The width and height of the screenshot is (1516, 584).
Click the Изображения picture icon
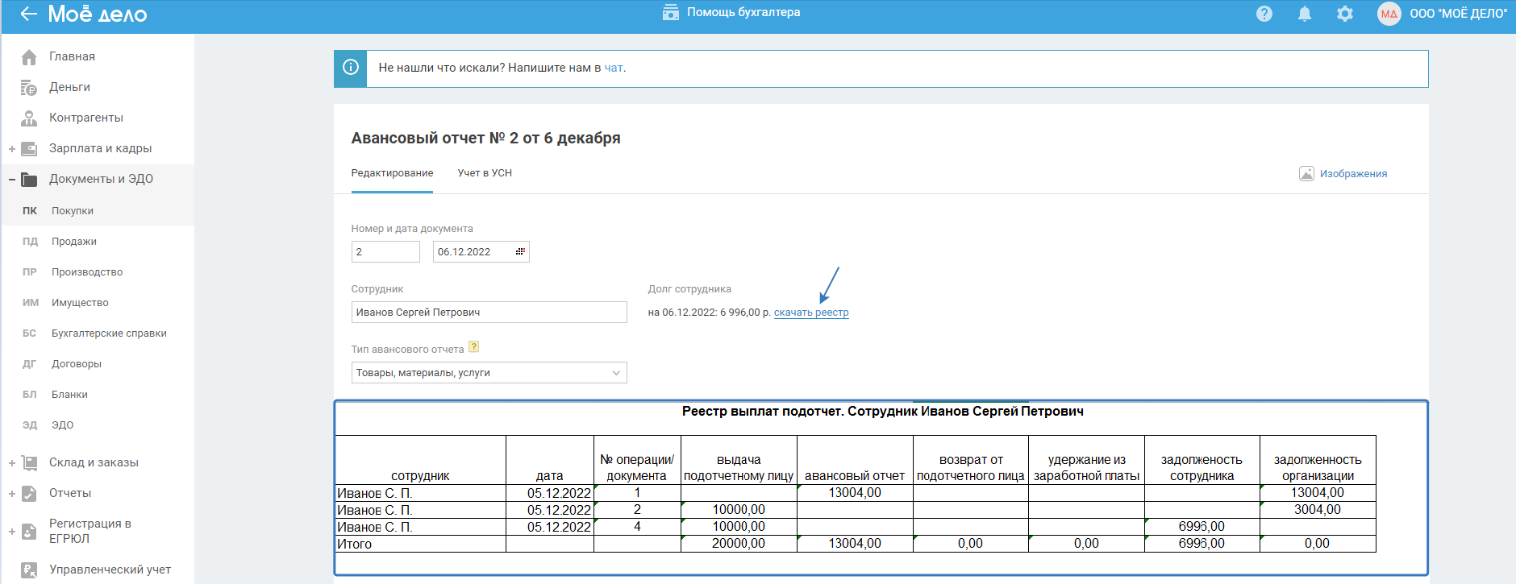click(x=1306, y=173)
